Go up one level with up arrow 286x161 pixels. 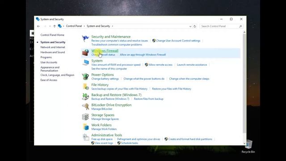coord(55,26)
